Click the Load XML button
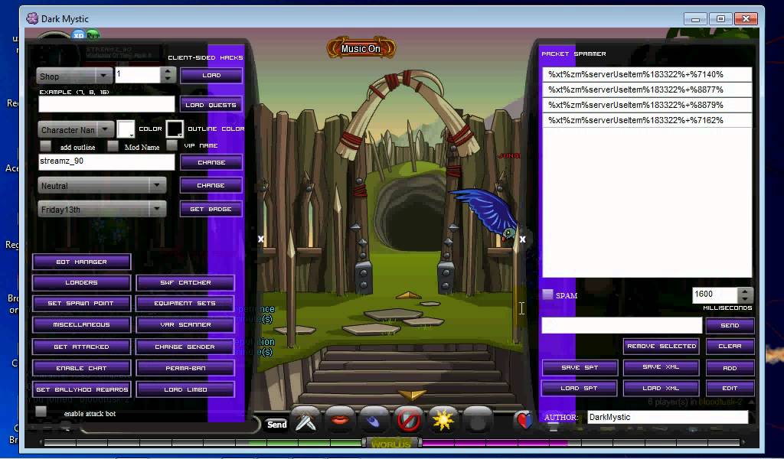 point(661,388)
